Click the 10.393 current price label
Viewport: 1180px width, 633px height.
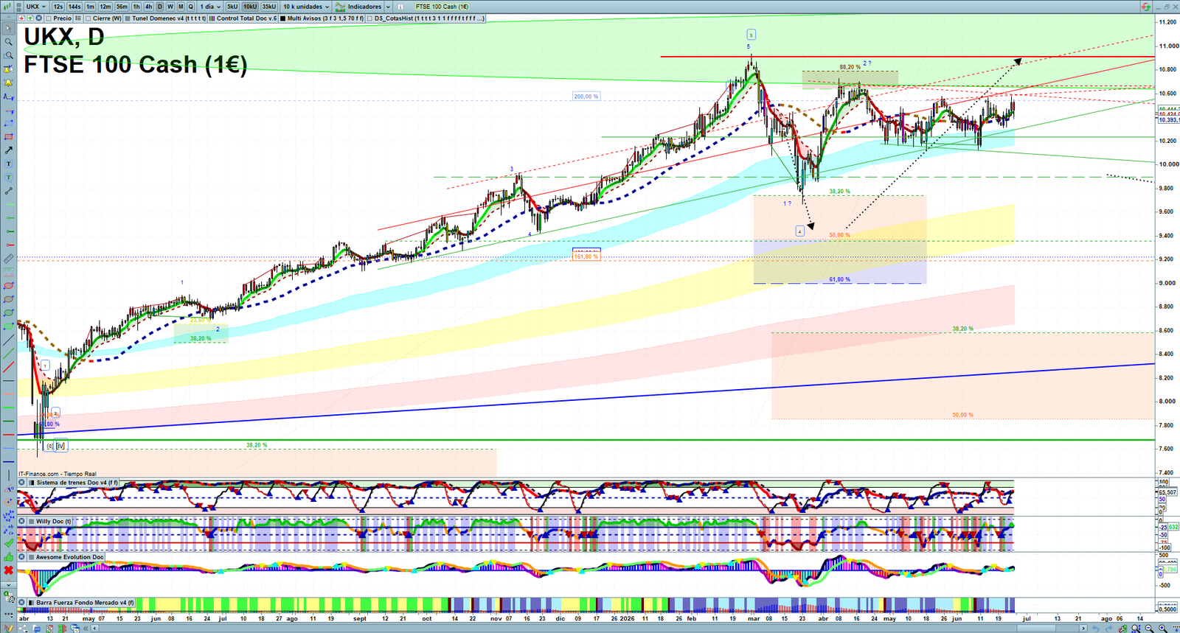tap(1169, 120)
